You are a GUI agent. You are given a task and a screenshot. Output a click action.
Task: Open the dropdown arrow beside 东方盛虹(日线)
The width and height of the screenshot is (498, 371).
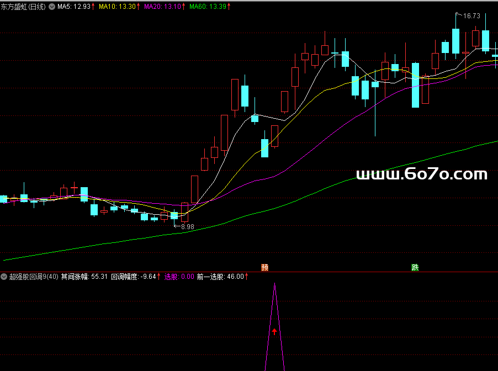(52, 7)
